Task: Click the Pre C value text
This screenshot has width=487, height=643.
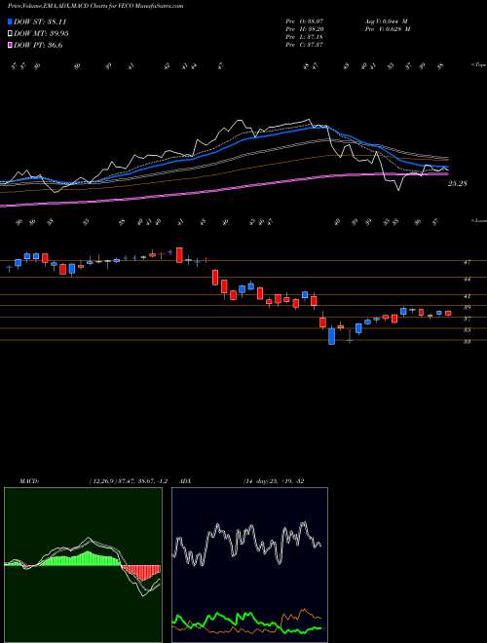Action: [x=305, y=44]
